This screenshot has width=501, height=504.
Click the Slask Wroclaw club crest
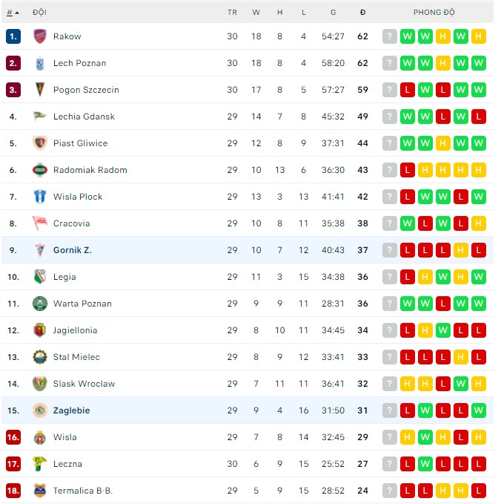pos(39,384)
